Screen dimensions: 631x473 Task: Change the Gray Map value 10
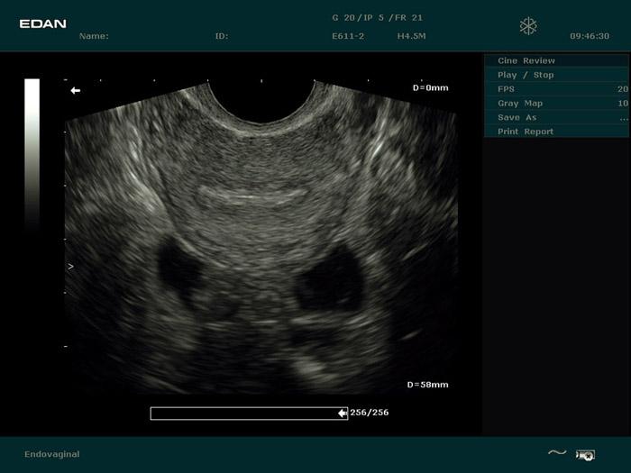point(622,104)
